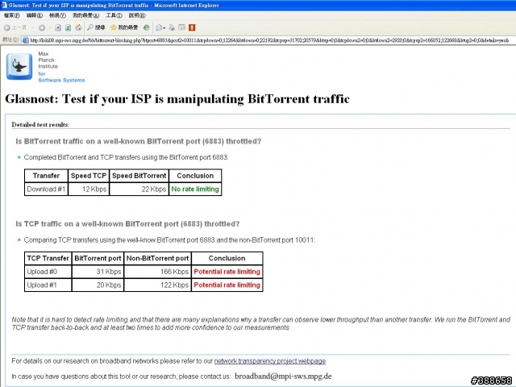The width and height of the screenshot is (516, 387).
Task: Go back with the Back arrow button
Action: 15,27
